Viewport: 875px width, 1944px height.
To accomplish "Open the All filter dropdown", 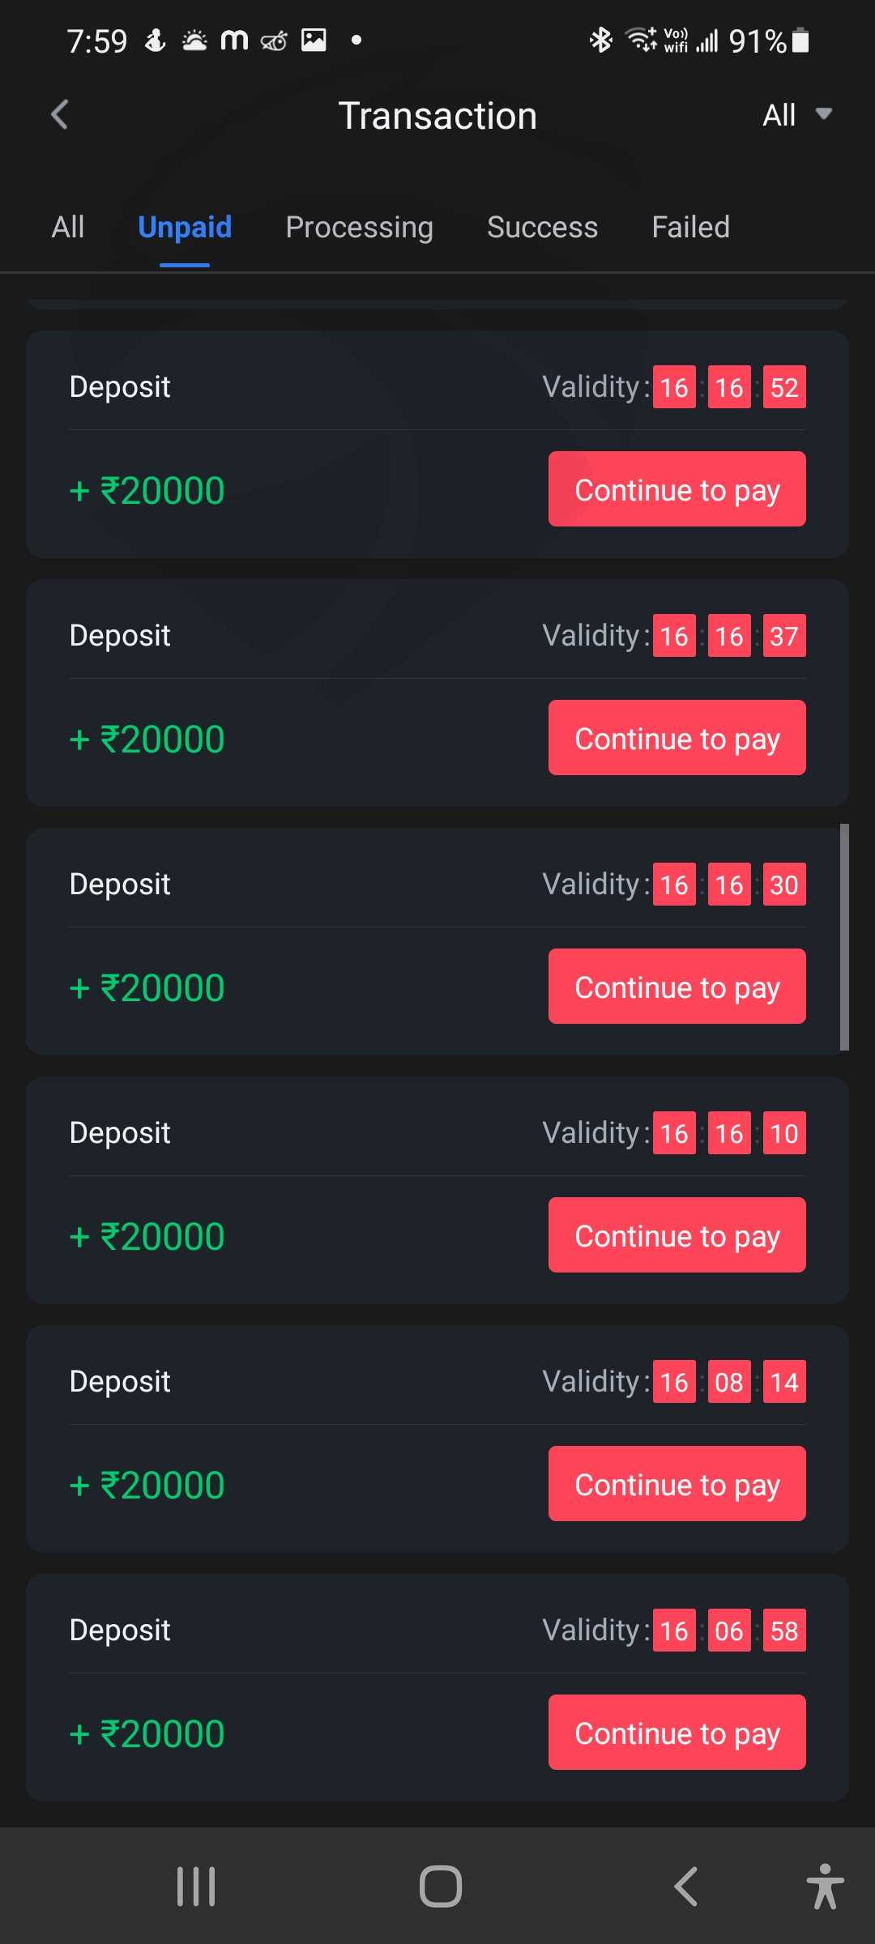I will pos(796,115).
